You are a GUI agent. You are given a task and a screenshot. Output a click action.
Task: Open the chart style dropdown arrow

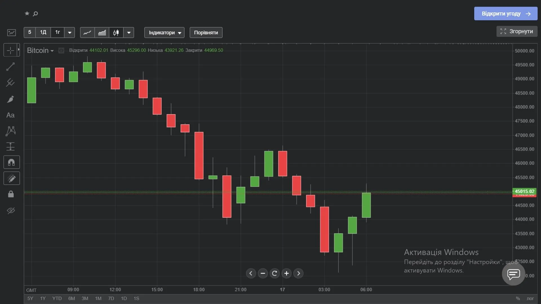[129, 32]
